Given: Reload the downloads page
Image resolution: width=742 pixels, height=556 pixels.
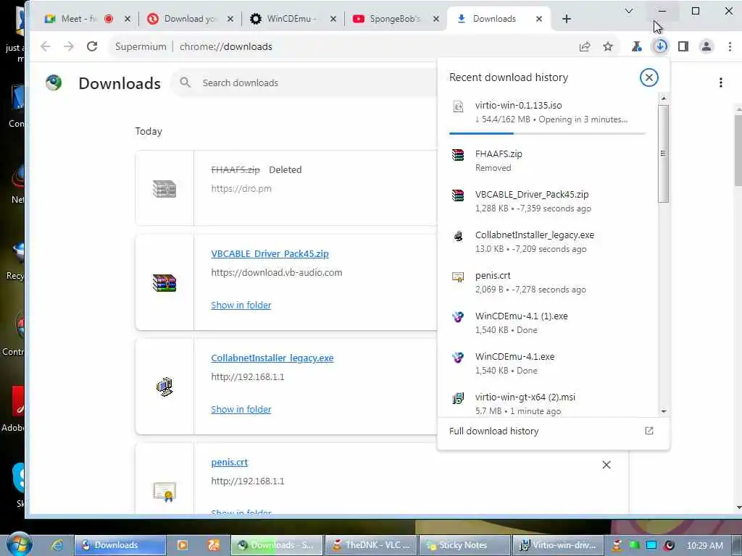Looking at the screenshot, I should (x=92, y=46).
